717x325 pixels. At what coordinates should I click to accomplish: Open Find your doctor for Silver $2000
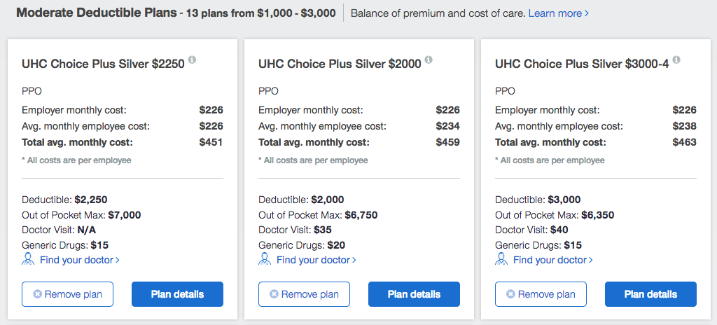316,260
